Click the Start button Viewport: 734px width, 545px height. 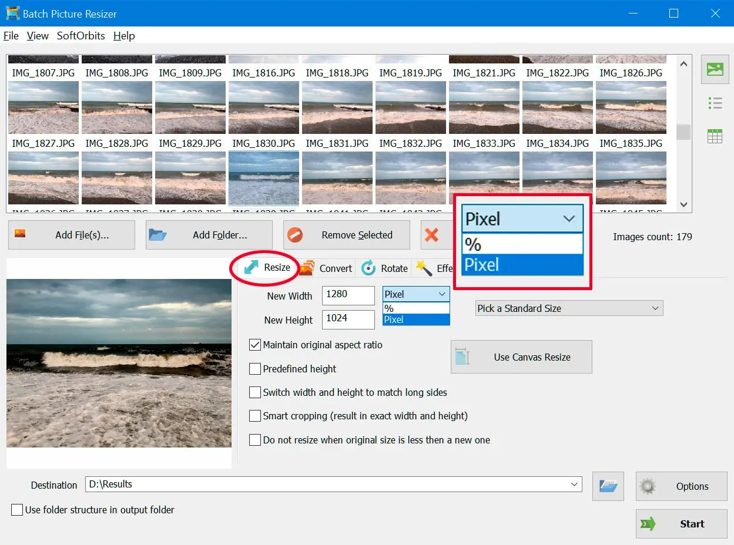coord(681,524)
